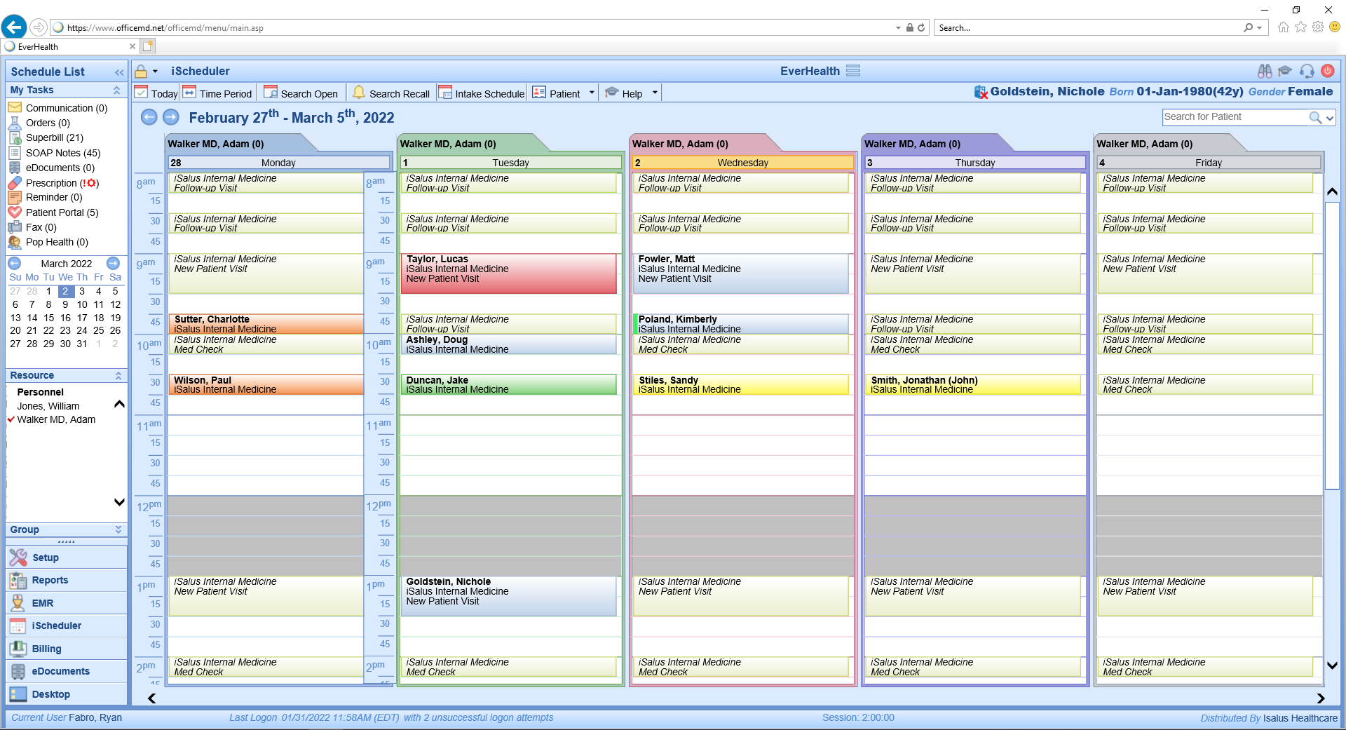Open the EverHealth list menu icon

point(853,71)
